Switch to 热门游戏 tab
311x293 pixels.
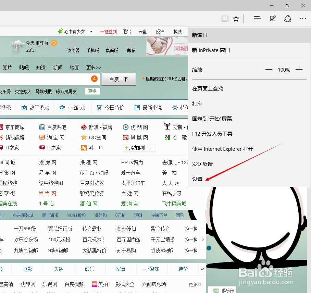click(35, 108)
